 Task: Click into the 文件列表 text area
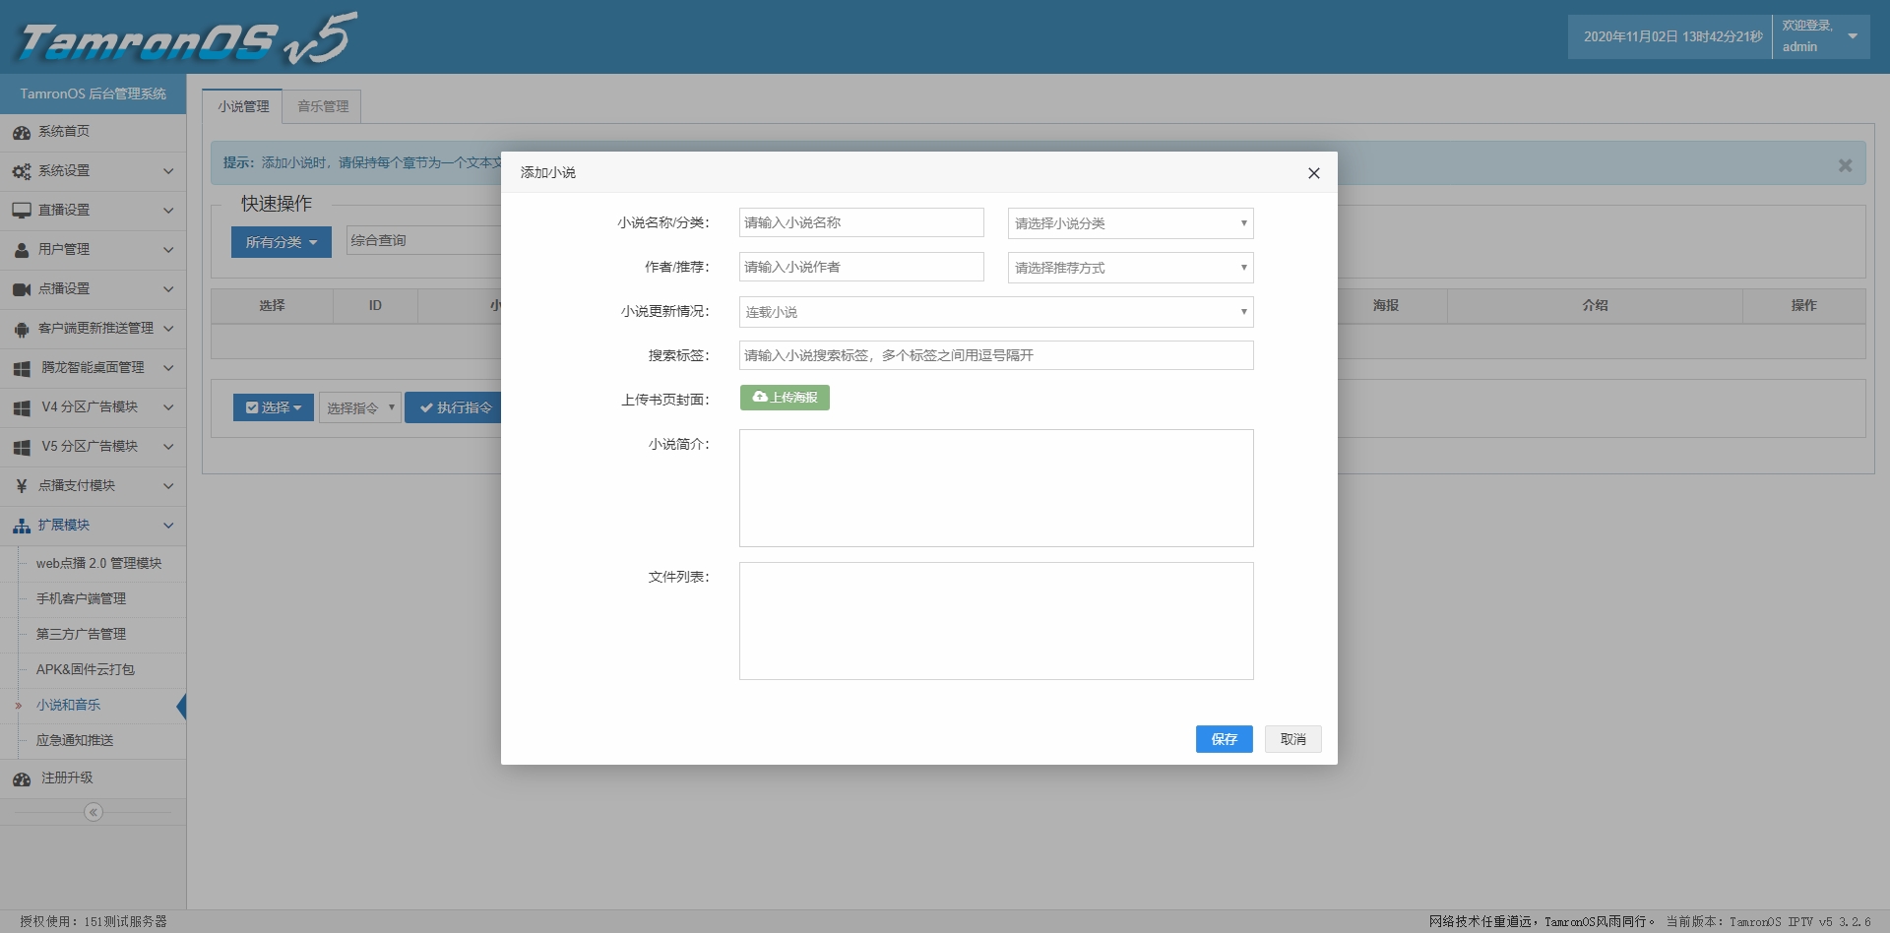[x=996, y=621]
